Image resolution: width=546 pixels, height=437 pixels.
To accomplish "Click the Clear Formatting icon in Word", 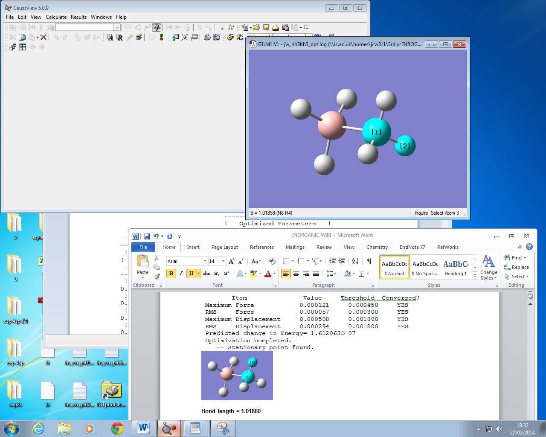I will pos(272,261).
